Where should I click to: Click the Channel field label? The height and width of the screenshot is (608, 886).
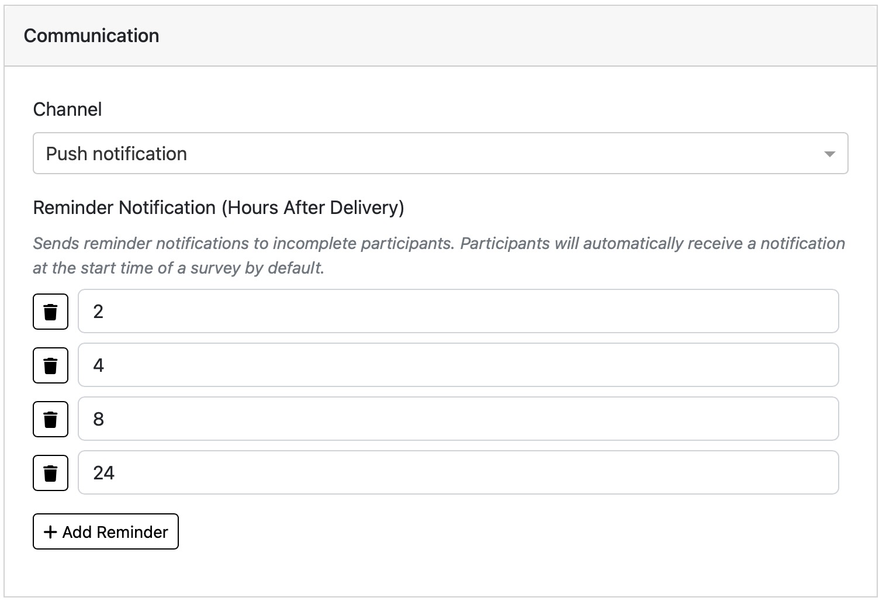pyautogui.click(x=67, y=109)
